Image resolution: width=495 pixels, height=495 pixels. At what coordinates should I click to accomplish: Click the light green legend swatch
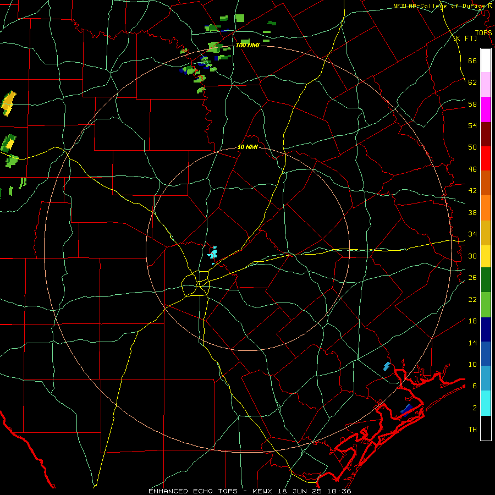coord(486,305)
